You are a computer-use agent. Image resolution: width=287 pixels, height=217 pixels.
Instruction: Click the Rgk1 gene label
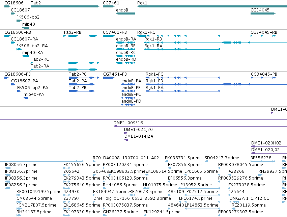click(x=142, y=3)
